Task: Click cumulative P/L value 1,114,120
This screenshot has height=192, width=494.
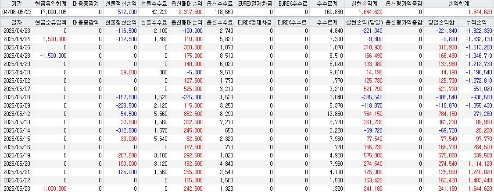Action: click(x=480, y=164)
